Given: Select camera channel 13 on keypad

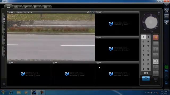Looking at the screenshot, I should (x=148, y=55).
